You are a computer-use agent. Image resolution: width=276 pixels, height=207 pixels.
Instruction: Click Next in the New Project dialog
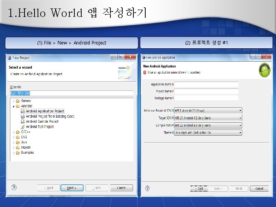(72, 188)
